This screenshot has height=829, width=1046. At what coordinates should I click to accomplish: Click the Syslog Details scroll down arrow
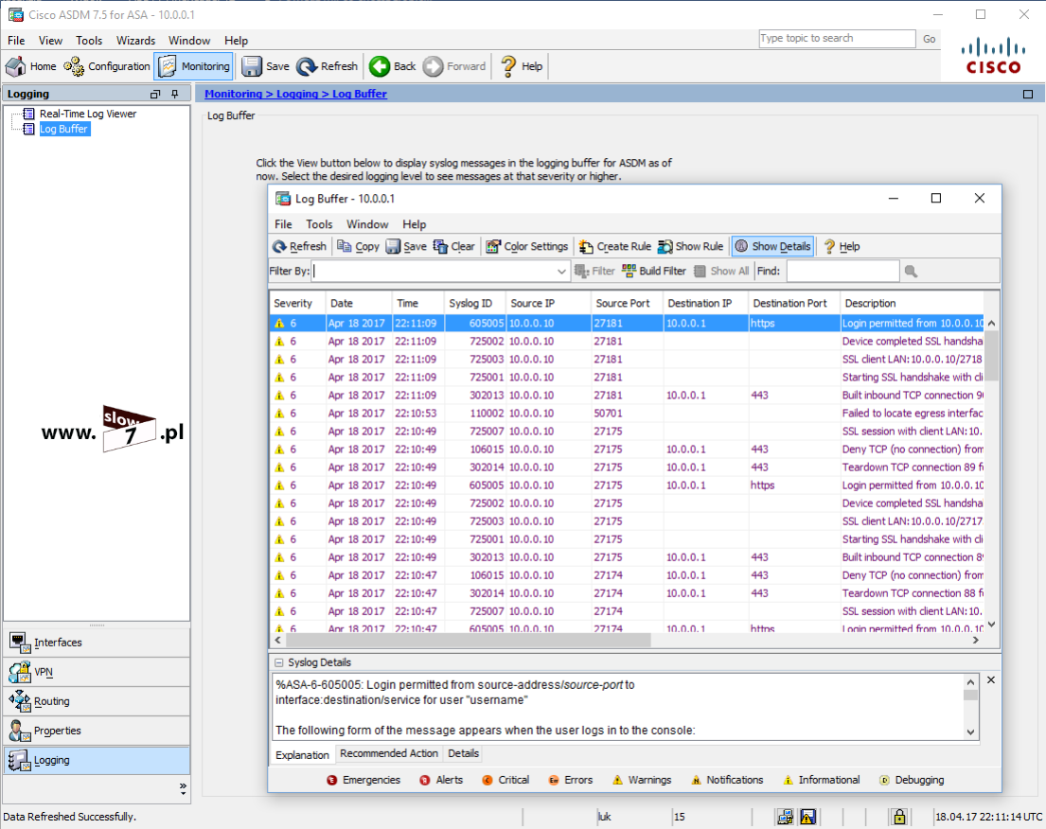(970, 732)
